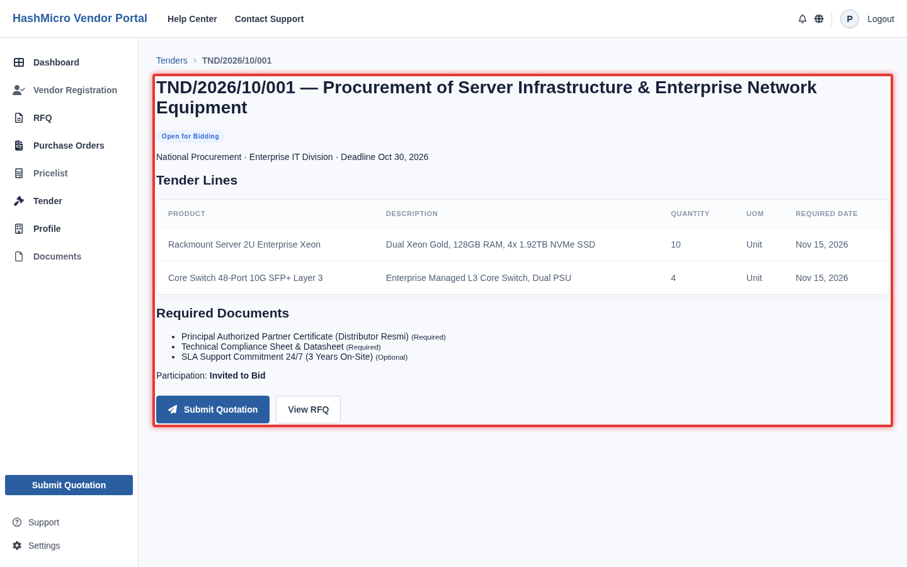Open the Help Center link

(192, 19)
